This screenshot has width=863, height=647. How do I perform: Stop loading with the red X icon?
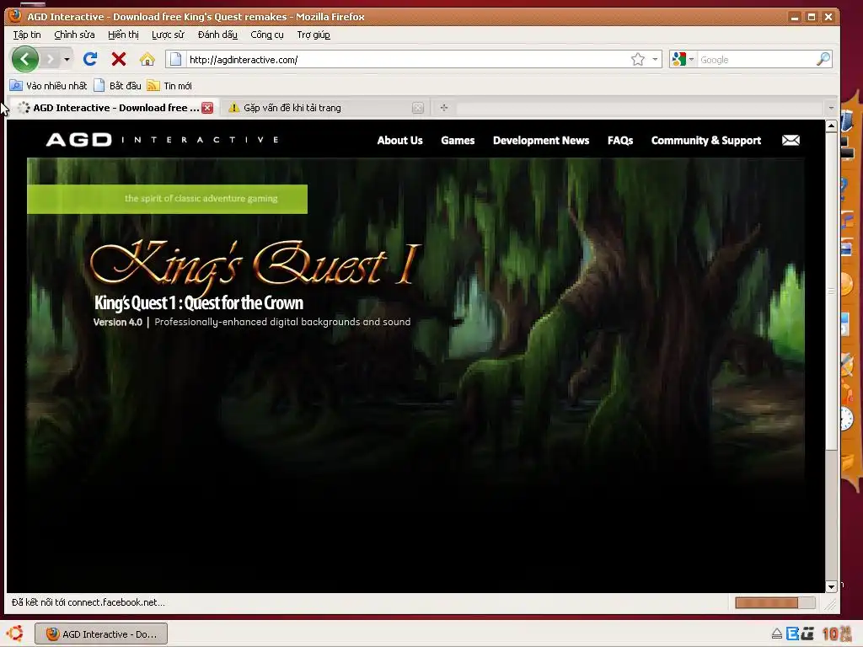coord(118,59)
